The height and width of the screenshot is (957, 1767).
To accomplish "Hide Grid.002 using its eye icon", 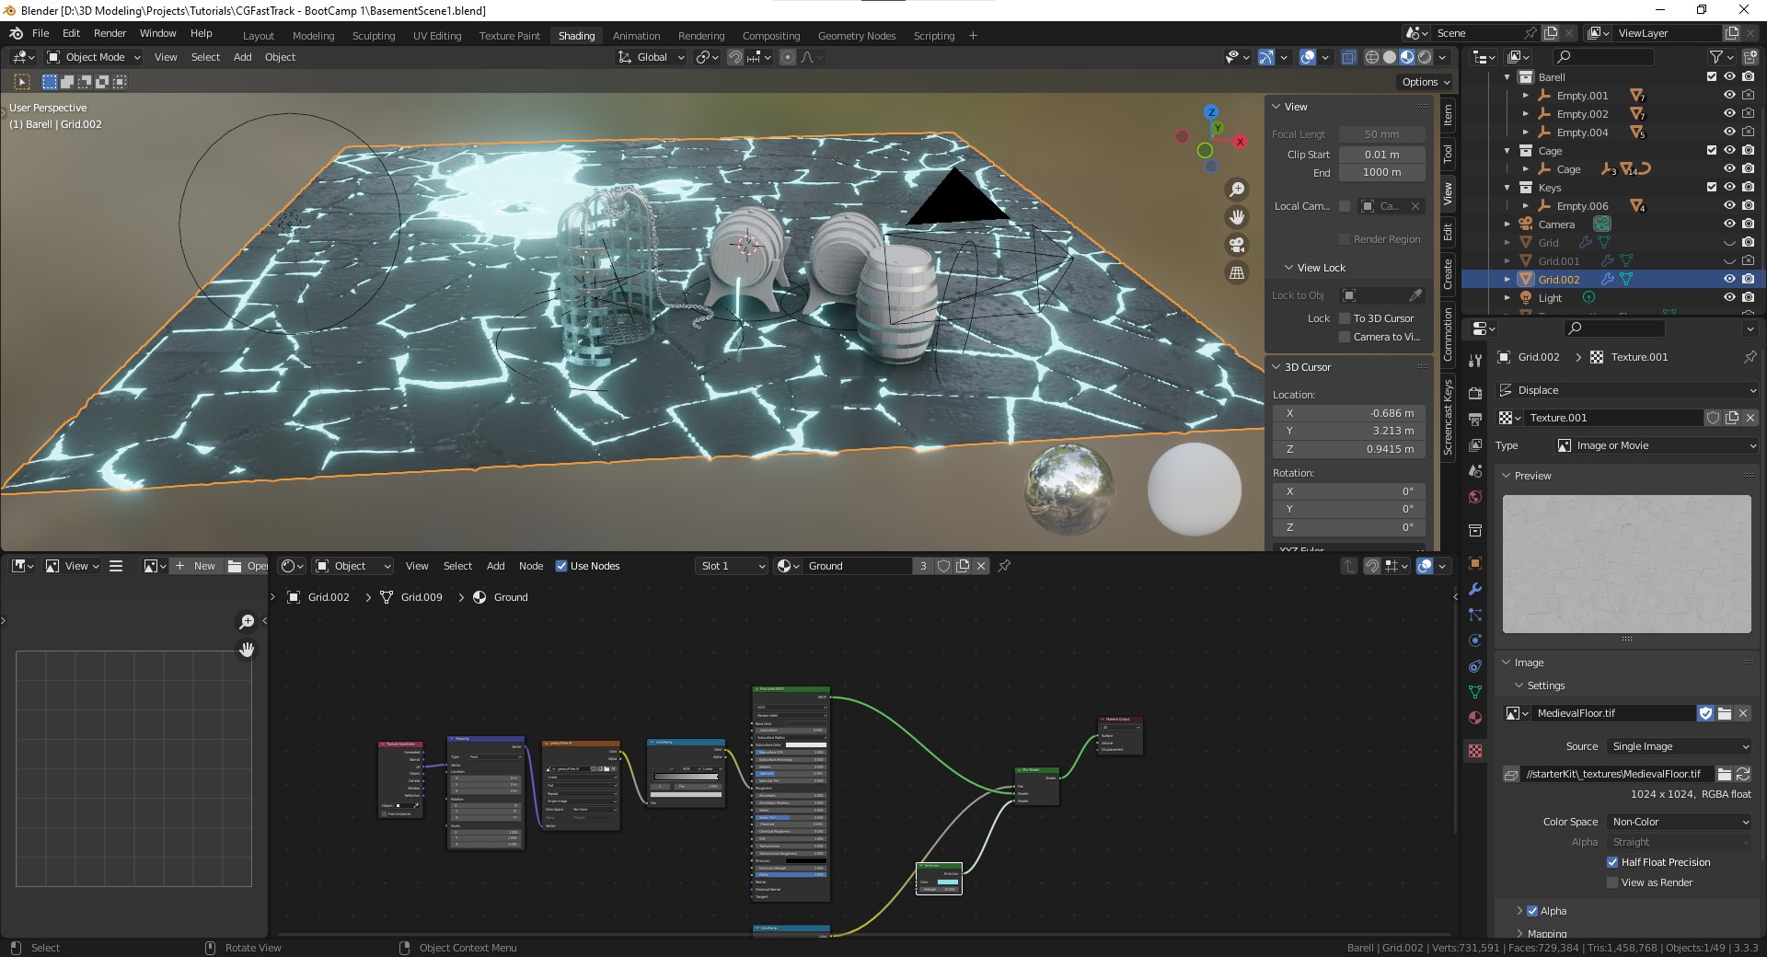I will (1729, 279).
